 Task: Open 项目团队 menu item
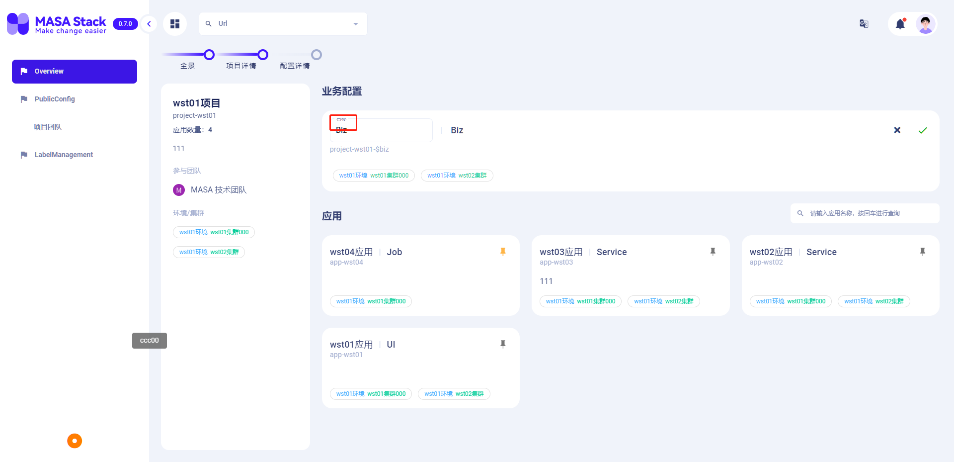click(x=75, y=127)
